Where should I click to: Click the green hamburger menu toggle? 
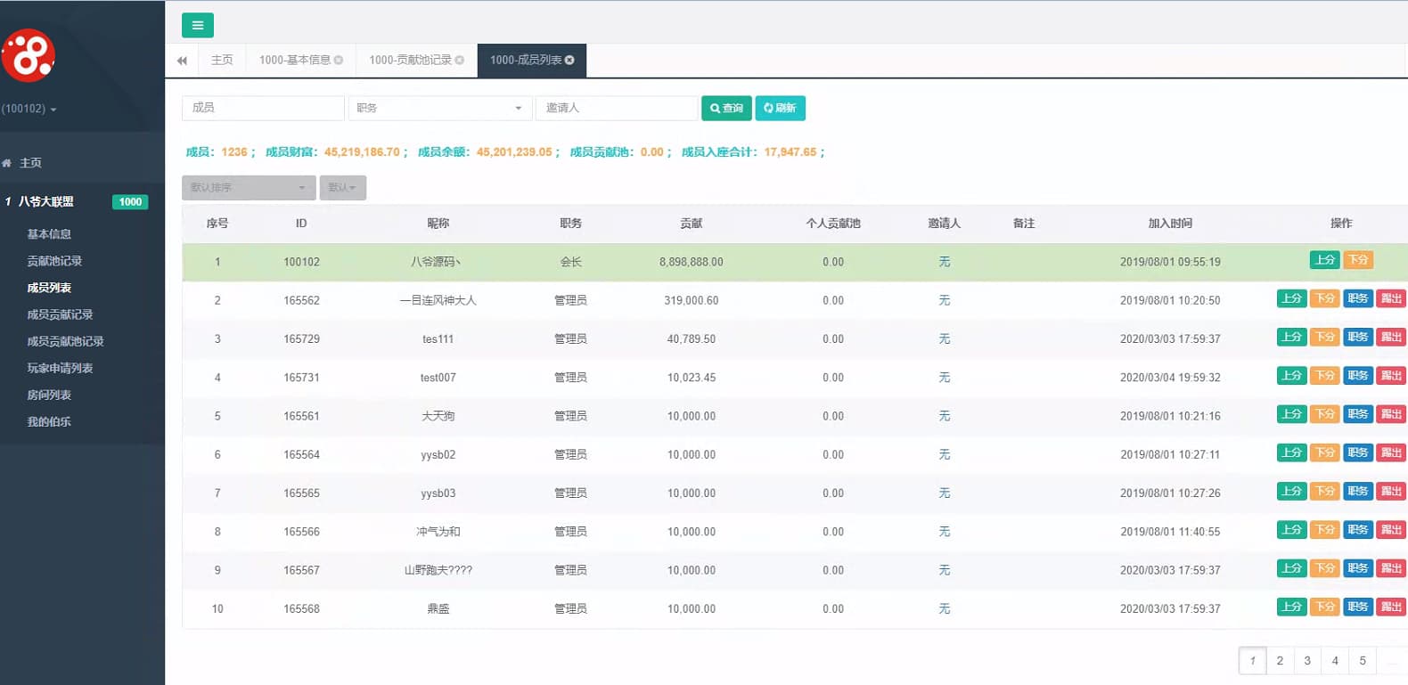click(197, 25)
